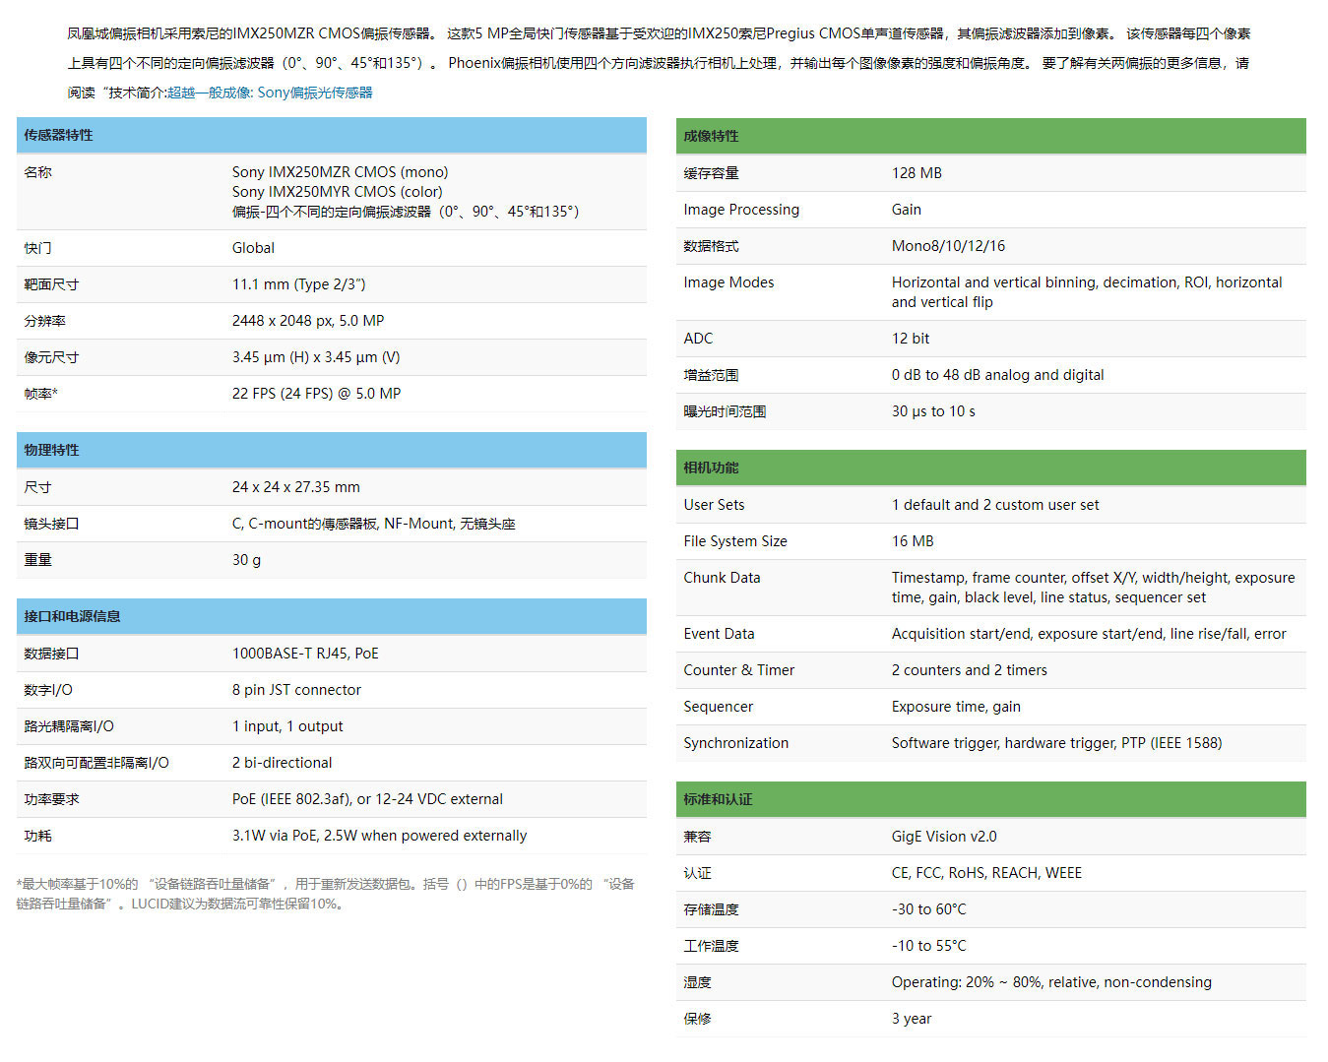Select the 接口和电源信息 section header
Screen dimensions: 1328x1062
(x=72, y=616)
